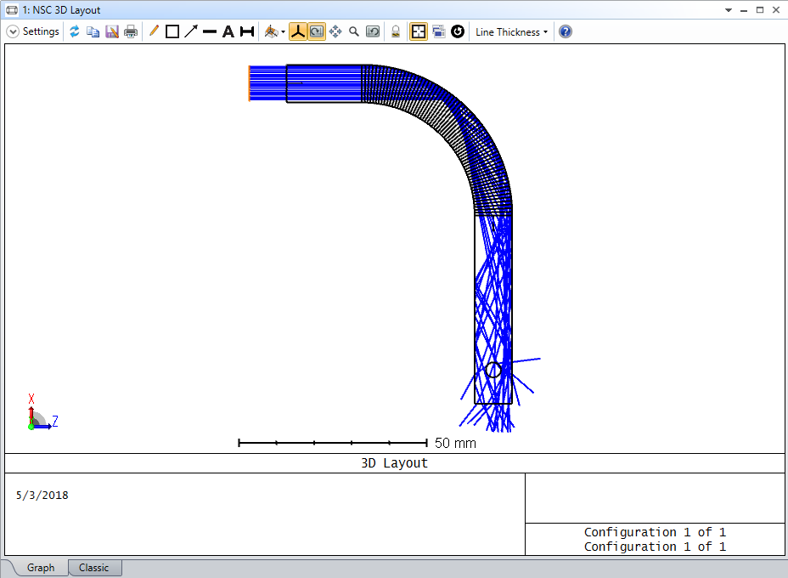788x578 pixels.
Task: Expand the Settings chevron
Action: pos(13,31)
